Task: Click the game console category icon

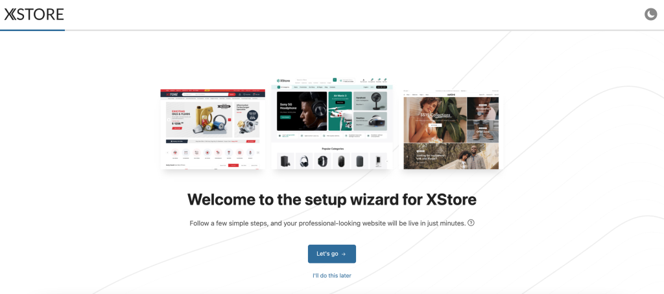Action: pos(285,161)
